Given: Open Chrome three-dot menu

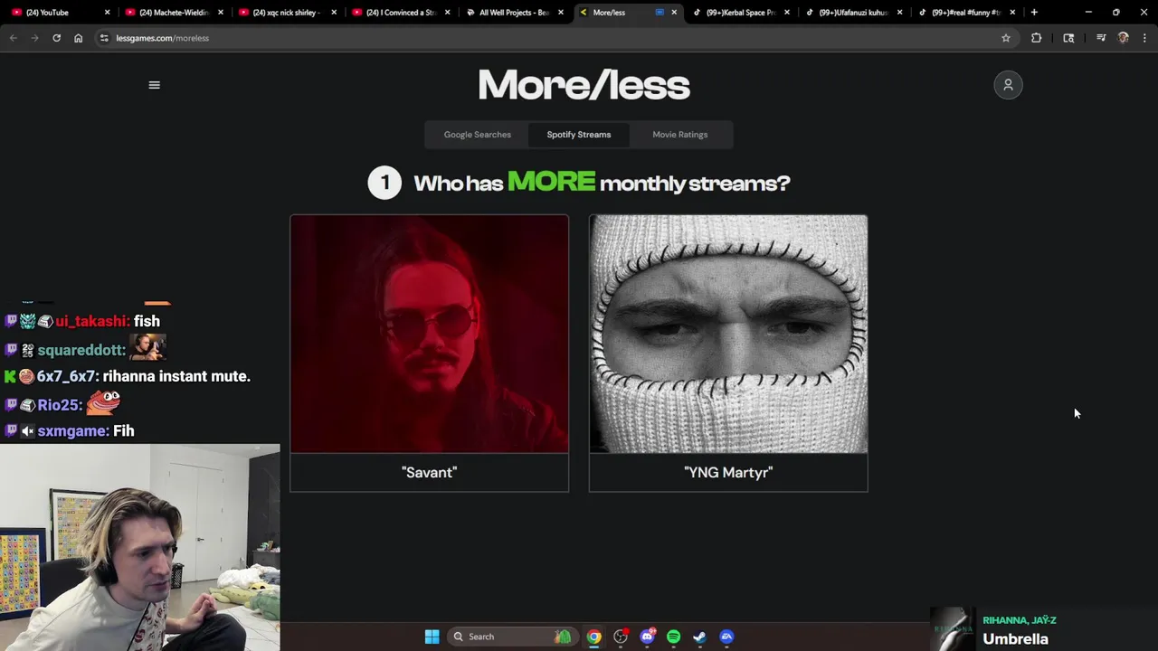Looking at the screenshot, I should point(1144,38).
